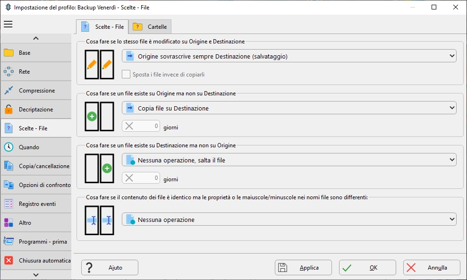Open the Rete section
Screen dimensions: 467x280
tap(36, 71)
